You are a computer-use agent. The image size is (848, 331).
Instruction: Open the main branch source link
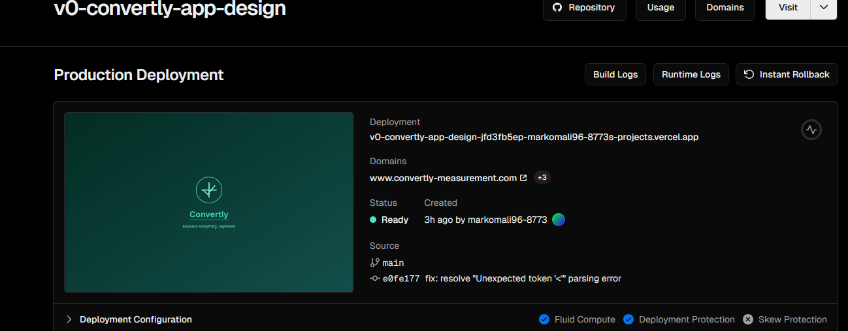[393, 263]
